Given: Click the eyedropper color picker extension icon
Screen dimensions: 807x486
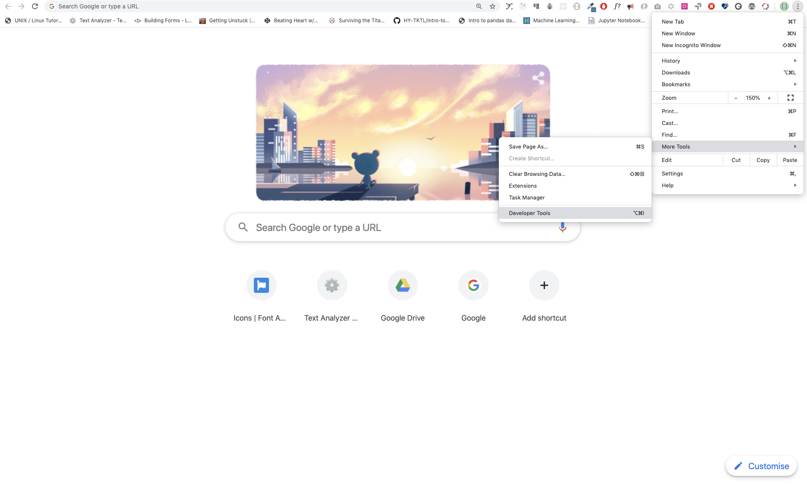Looking at the screenshot, I should click(591, 6).
